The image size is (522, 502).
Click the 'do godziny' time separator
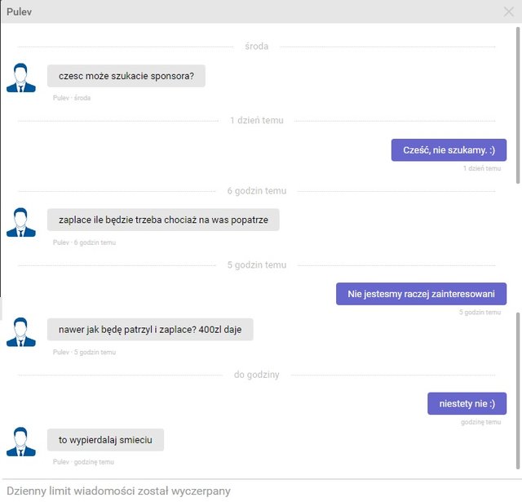click(x=256, y=375)
